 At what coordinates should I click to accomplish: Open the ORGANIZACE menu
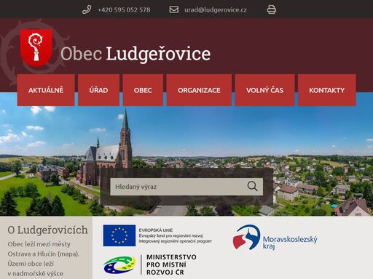point(199,90)
